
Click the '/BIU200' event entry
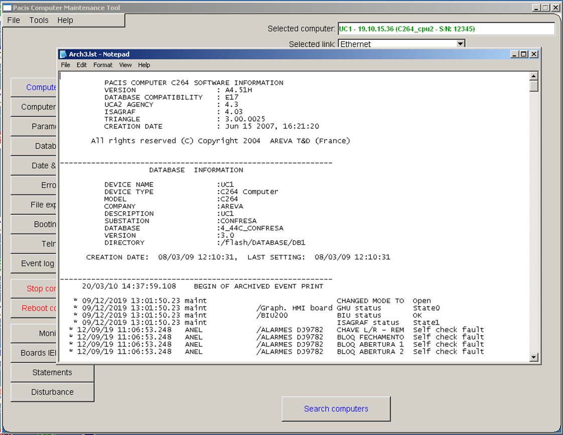[x=272, y=316]
